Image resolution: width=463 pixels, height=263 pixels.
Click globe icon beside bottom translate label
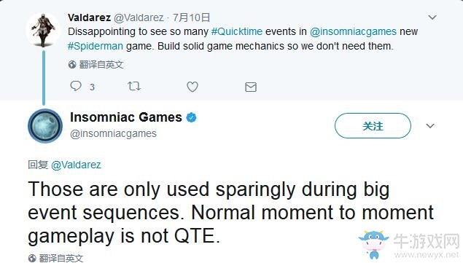coord(32,258)
